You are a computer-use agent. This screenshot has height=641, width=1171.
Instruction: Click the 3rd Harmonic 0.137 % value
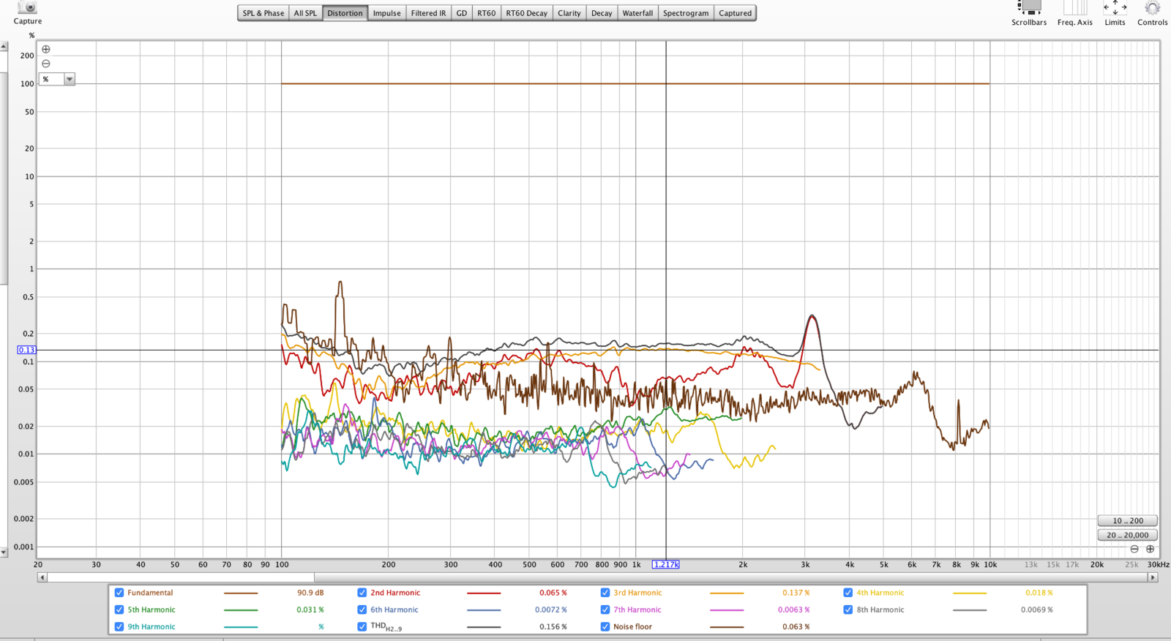pyautogui.click(x=796, y=593)
